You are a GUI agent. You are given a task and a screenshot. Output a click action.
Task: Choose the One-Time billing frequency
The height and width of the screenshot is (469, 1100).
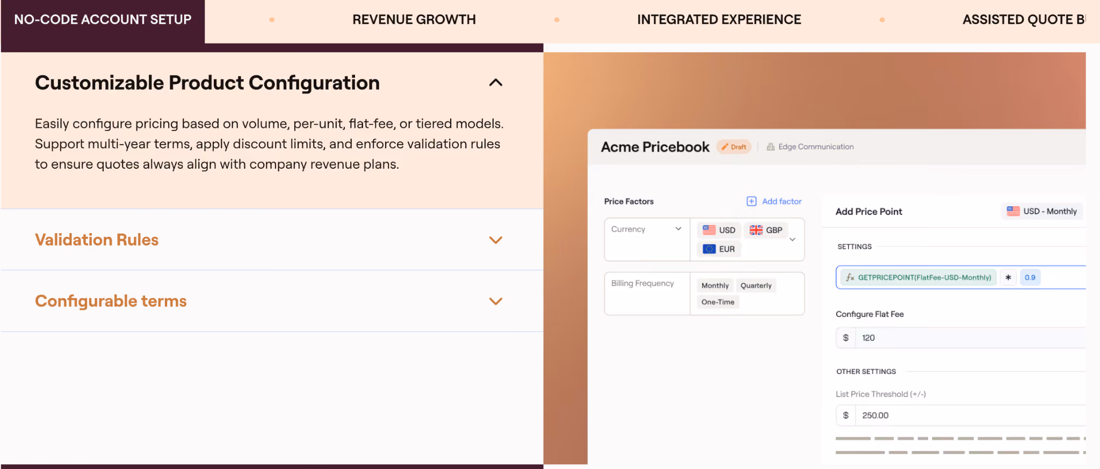point(718,302)
